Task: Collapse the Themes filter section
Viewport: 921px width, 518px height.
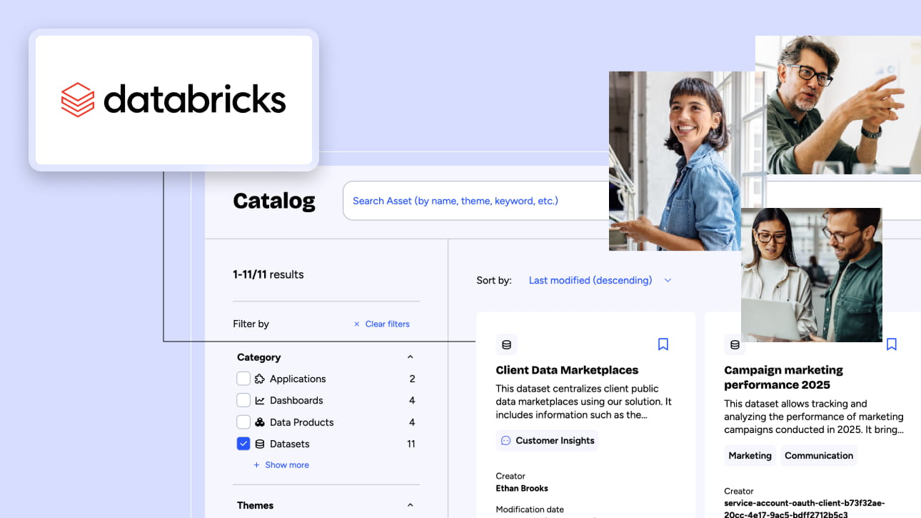Action: (x=410, y=505)
